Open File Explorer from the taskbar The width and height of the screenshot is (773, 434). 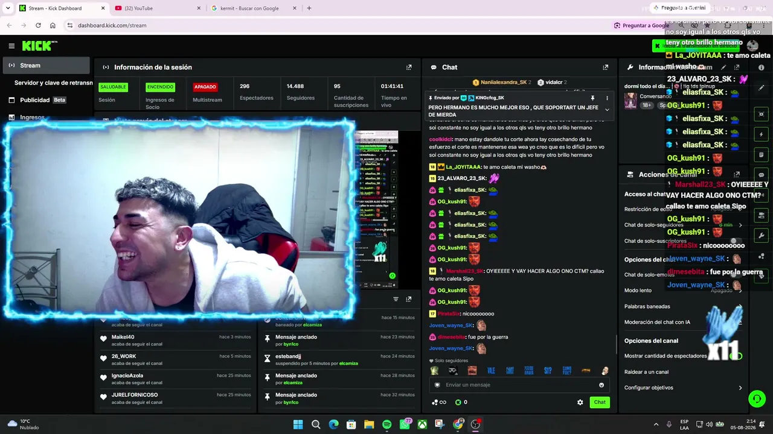(369, 424)
